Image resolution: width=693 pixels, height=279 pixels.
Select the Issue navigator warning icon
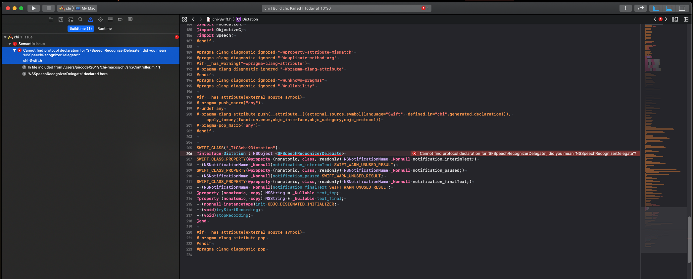click(90, 19)
